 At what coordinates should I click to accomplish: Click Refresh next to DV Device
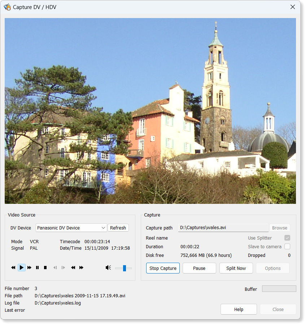118,228
